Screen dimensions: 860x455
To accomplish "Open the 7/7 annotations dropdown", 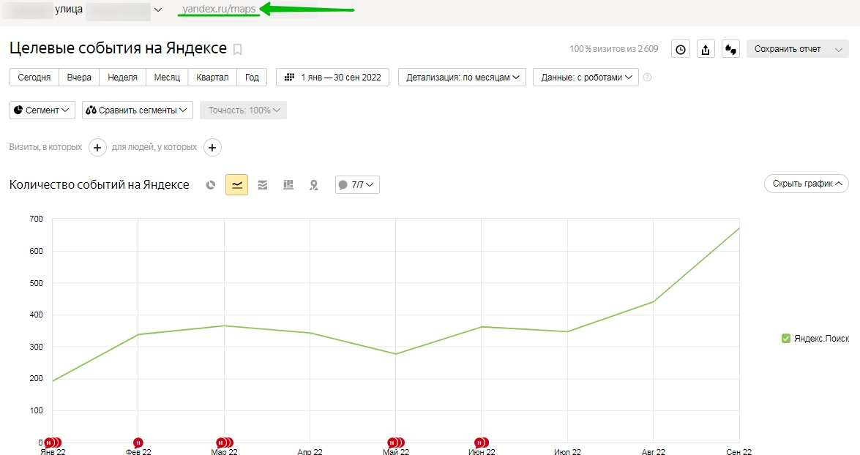I will coord(357,185).
